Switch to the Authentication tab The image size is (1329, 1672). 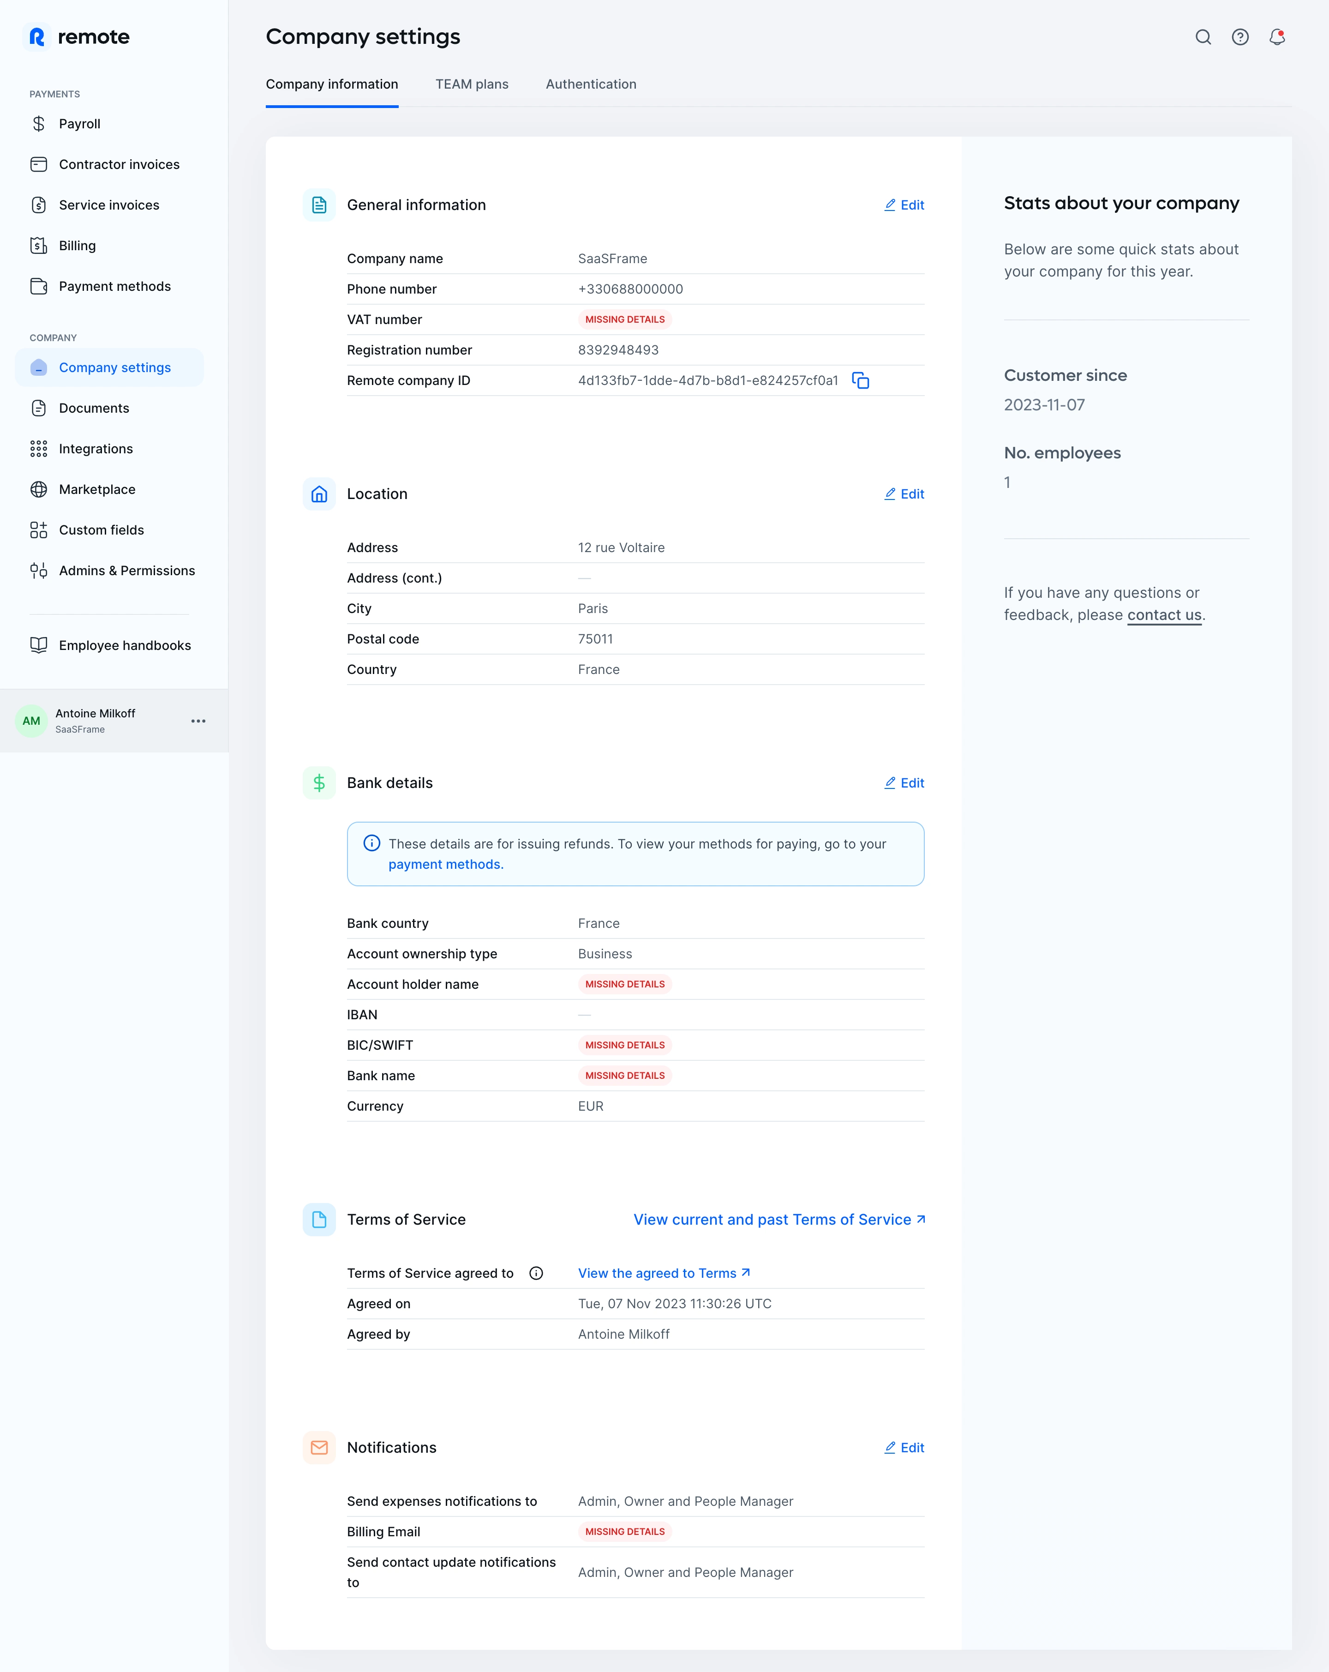591,84
